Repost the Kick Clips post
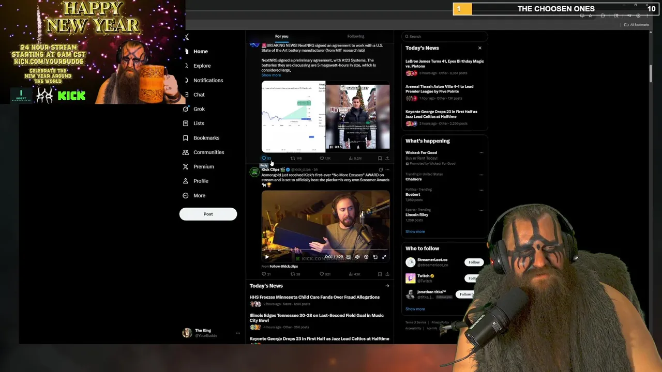Viewport: 662px width, 372px height. pos(295,274)
